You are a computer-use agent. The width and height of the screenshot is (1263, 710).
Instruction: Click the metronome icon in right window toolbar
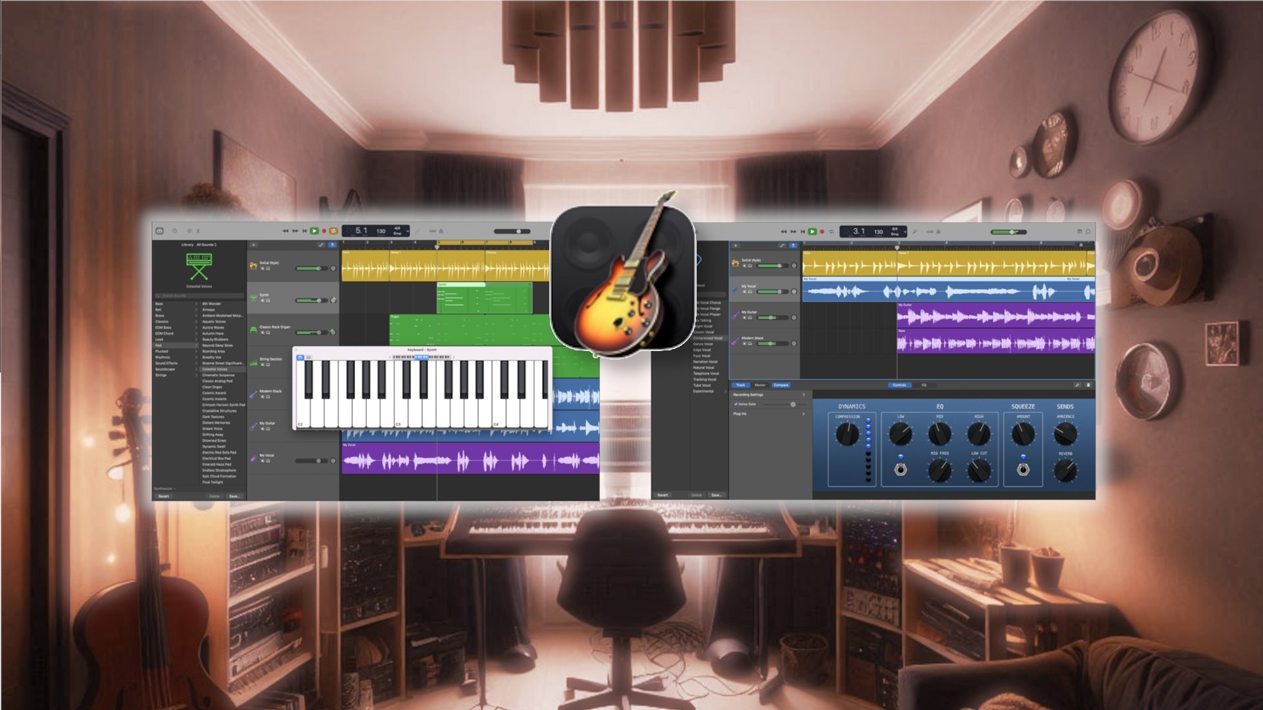pos(939,231)
